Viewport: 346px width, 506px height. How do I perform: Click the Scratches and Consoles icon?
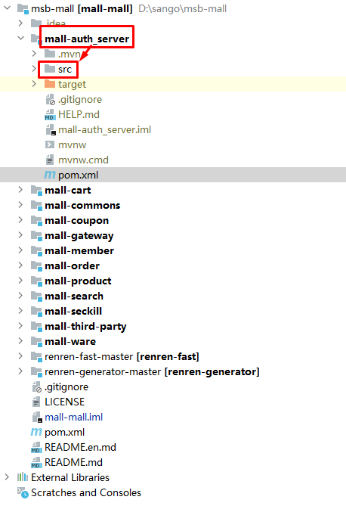[23, 492]
